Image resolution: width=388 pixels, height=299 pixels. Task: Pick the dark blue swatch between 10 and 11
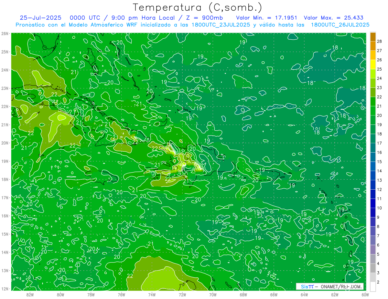[x=373, y=204]
